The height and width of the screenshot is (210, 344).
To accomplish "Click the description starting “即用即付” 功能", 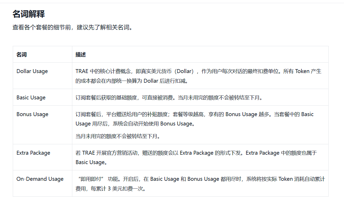I will pyautogui.click(x=200, y=183).
